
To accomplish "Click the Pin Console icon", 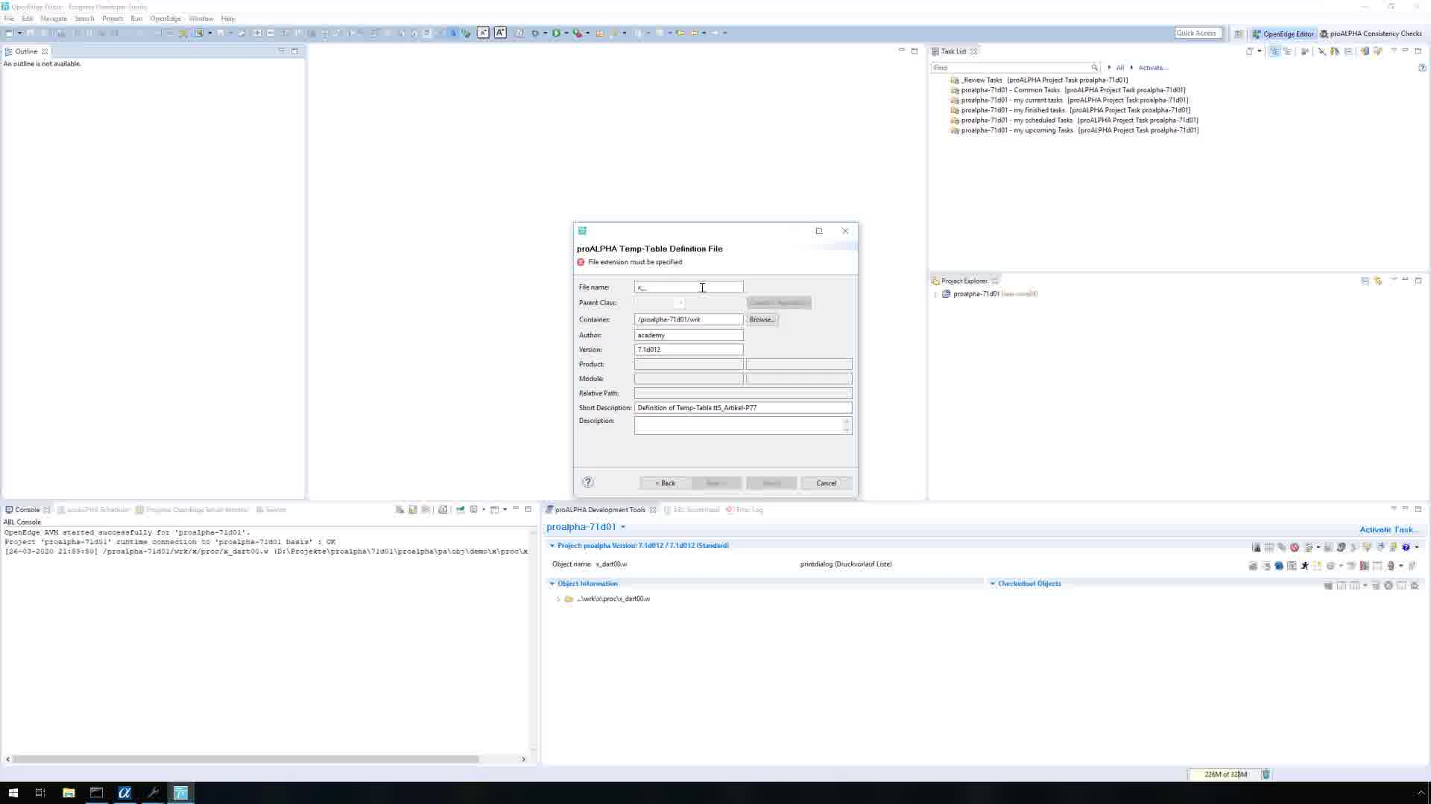I will point(461,510).
